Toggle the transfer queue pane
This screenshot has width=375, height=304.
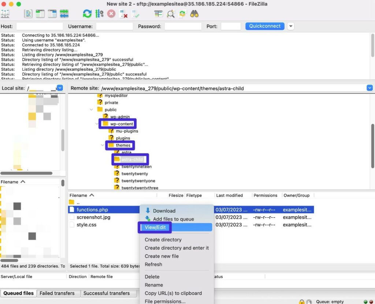[64, 14]
